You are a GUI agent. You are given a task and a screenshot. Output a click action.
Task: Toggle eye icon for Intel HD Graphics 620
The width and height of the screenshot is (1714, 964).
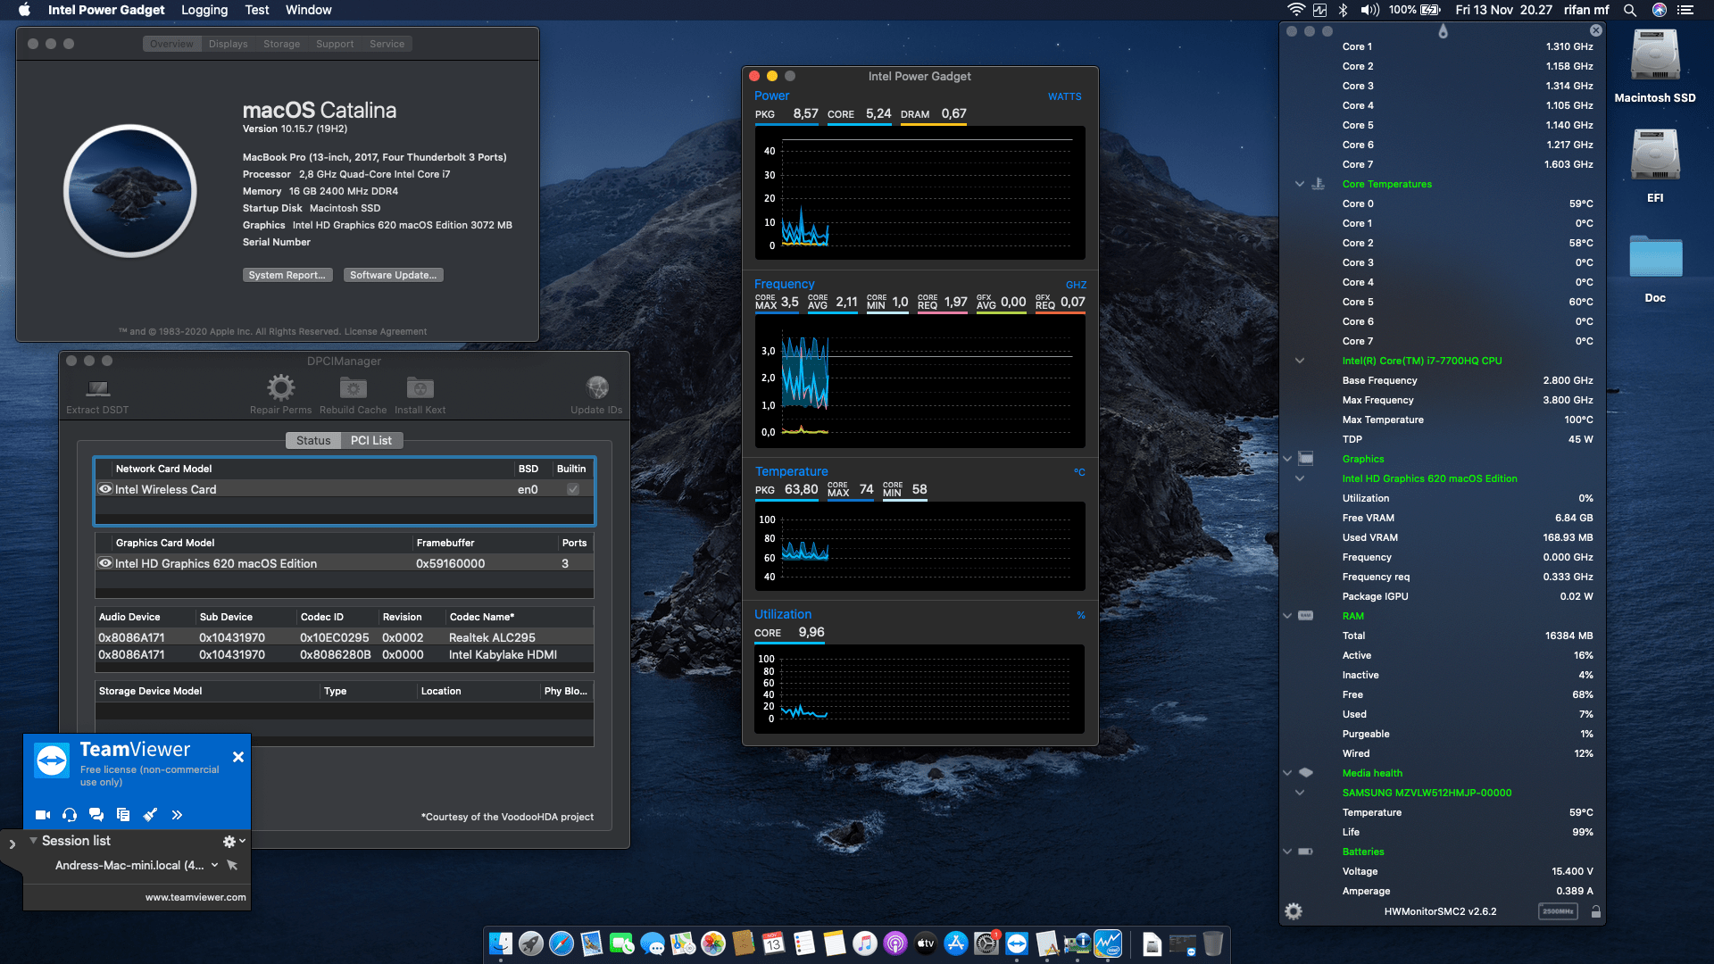pos(104,563)
